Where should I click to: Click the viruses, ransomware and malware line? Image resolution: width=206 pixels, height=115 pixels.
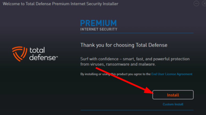click(x=118, y=64)
